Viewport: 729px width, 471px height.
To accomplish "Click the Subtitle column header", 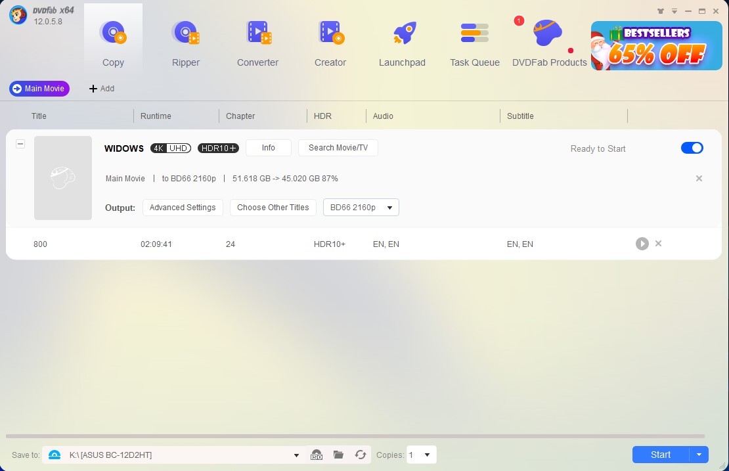I will [520, 116].
